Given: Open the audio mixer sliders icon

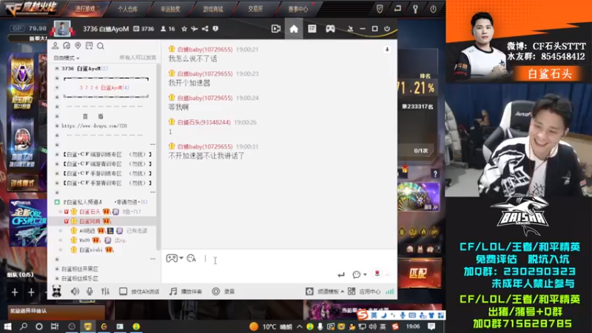Looking at the screenshot, I should pyautogui.click(x=105, y=291).
